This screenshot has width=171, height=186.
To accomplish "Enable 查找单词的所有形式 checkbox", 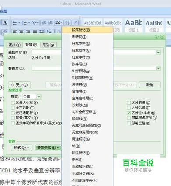I will [13, 123].
